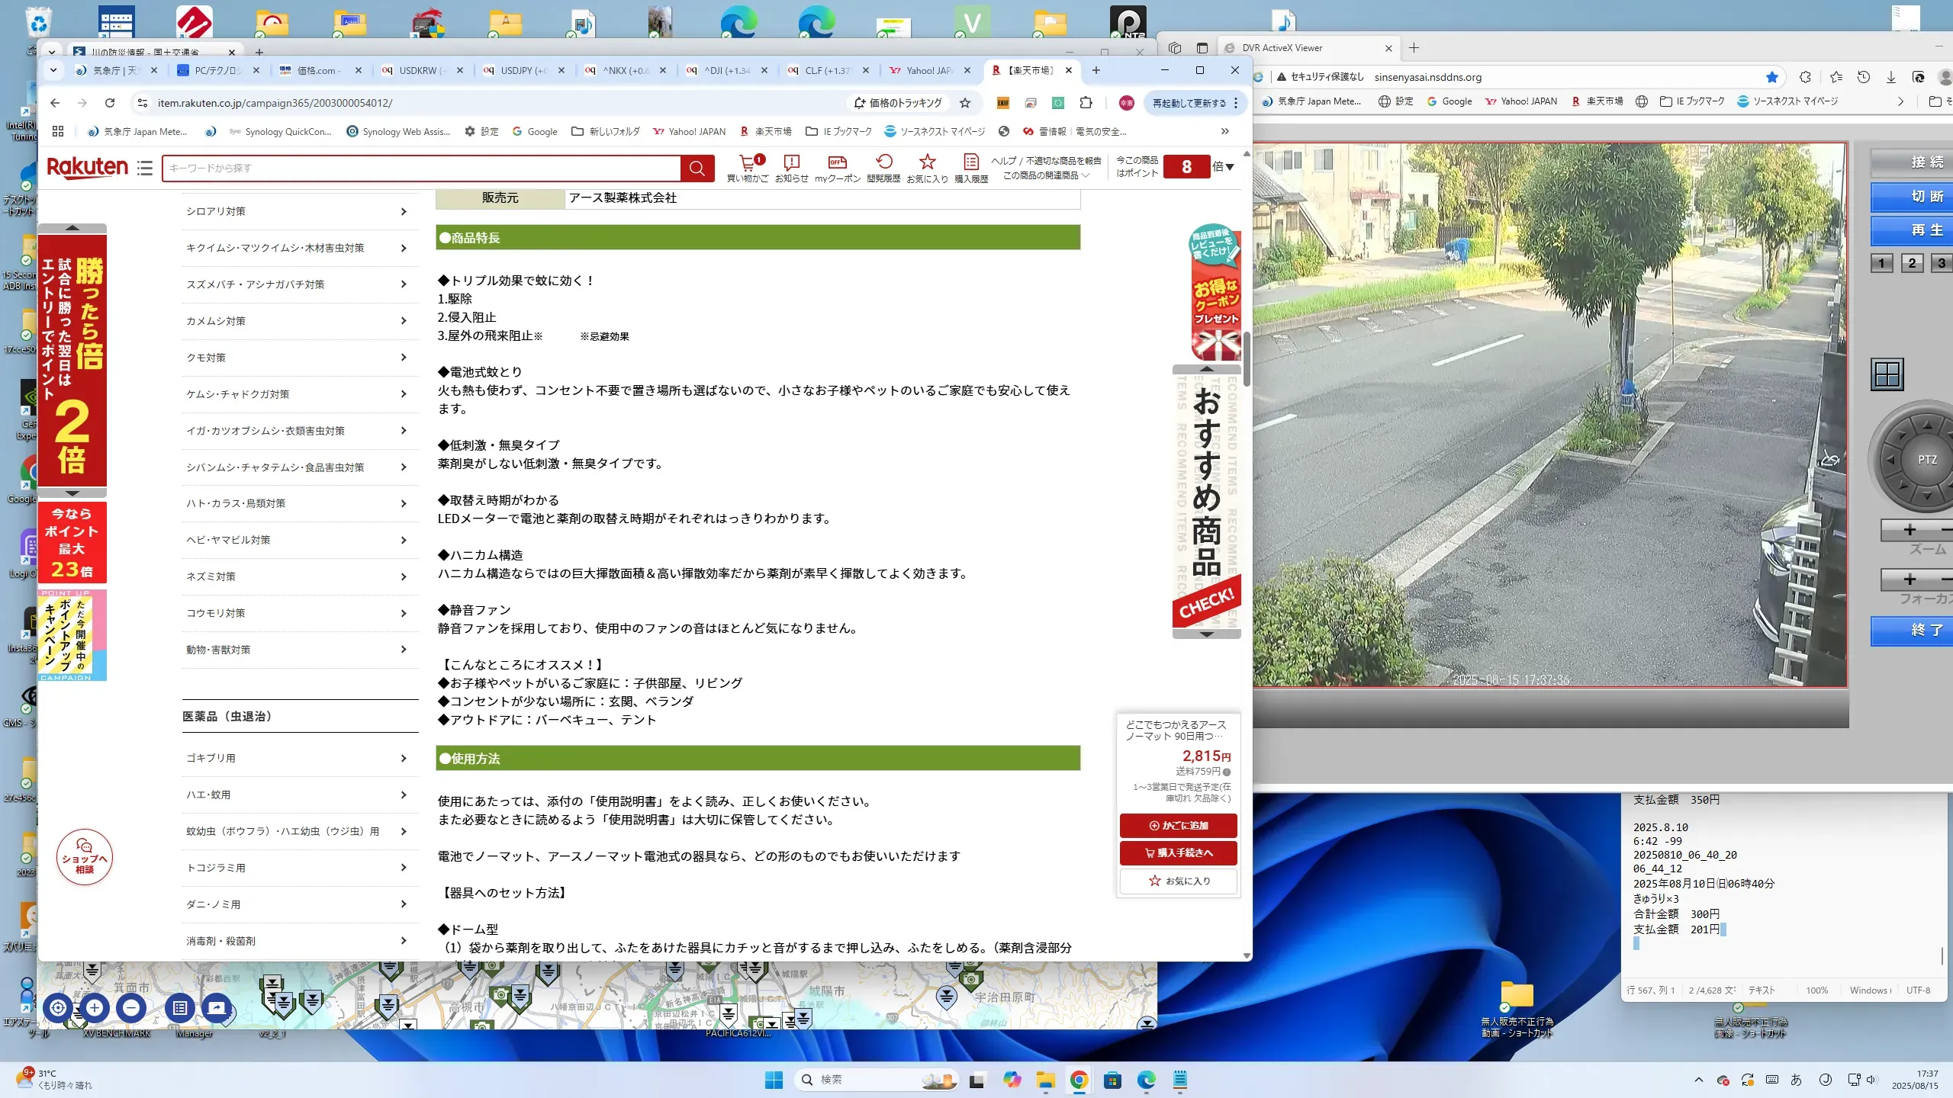The height and width of the screenshot is (1098, 1953).
Task: Select camera channel 2 button
Action: point(1912,263)
